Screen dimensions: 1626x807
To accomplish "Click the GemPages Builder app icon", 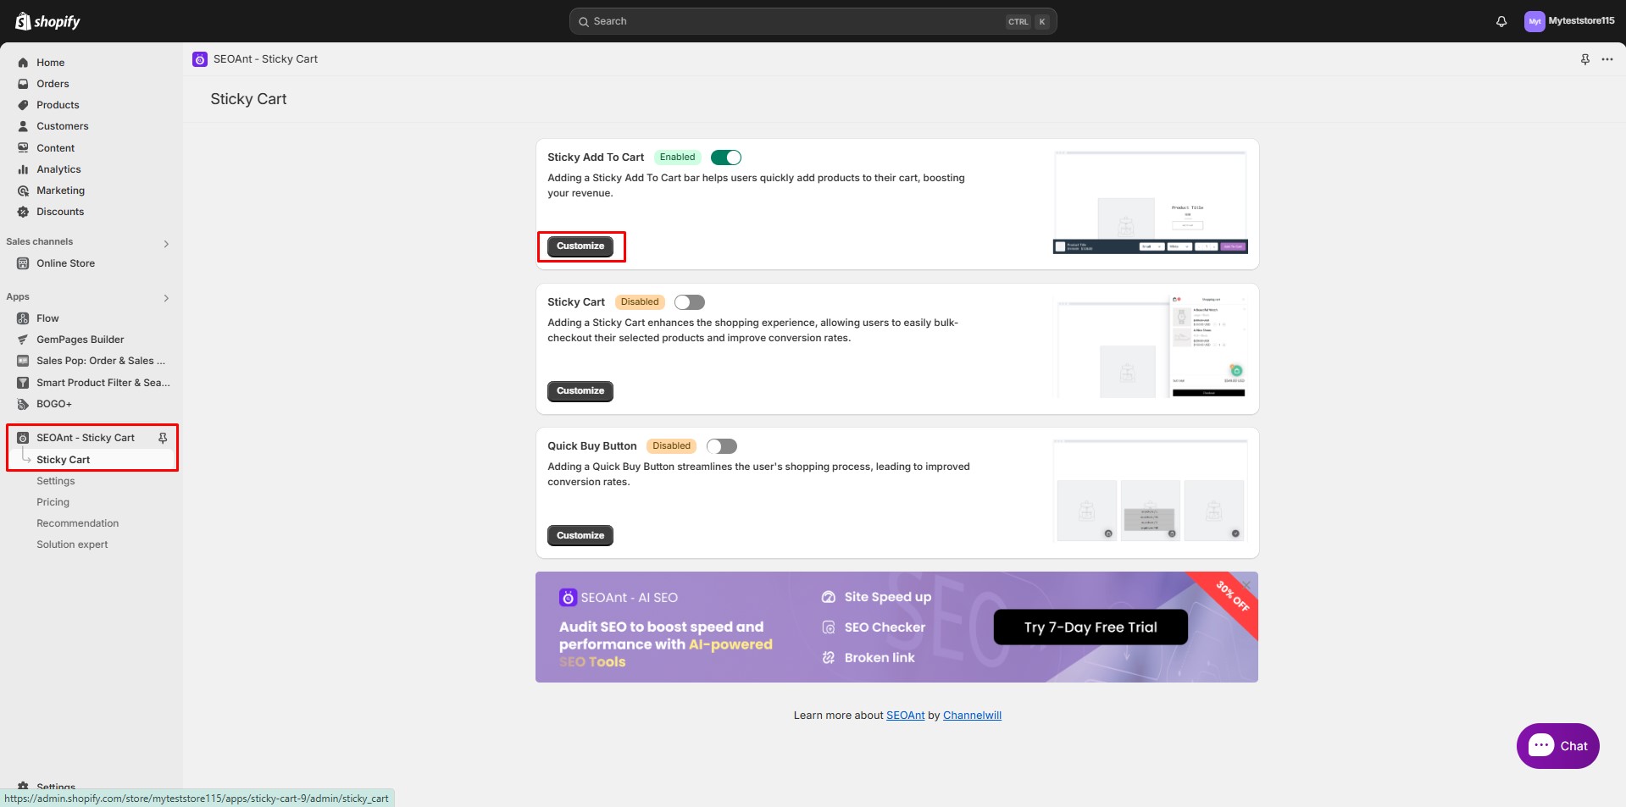I will pos(23,340).
